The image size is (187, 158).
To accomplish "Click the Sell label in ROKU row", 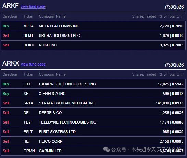I will [x=6, y=45].
